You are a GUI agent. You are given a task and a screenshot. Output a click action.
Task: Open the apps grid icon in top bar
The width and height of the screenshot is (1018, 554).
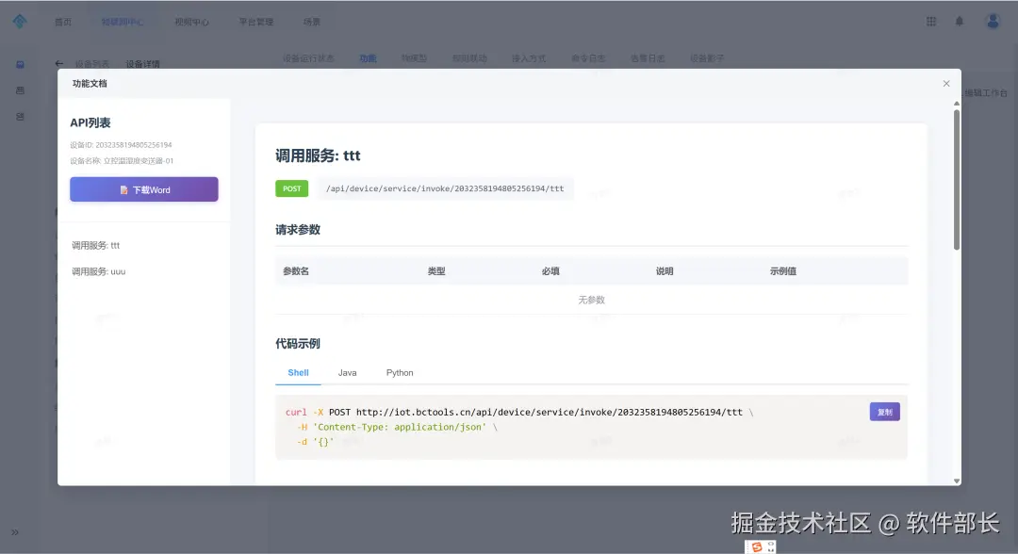click(x=931, y=20)
